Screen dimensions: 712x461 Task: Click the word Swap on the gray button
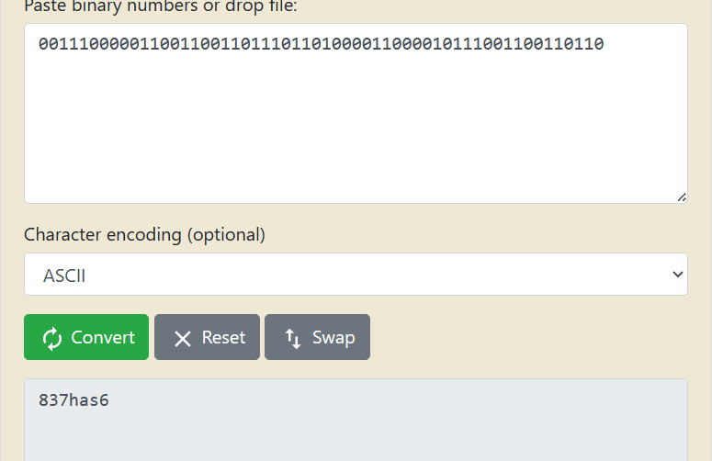[x=333, y=338]
